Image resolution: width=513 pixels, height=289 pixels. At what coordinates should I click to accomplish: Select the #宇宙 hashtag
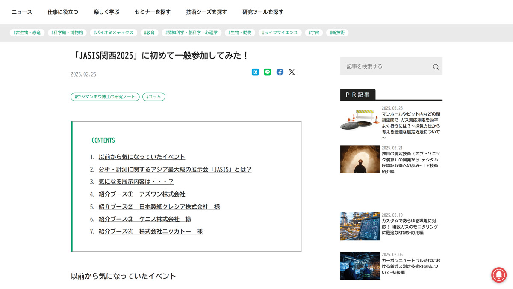[x=314, y=32]
